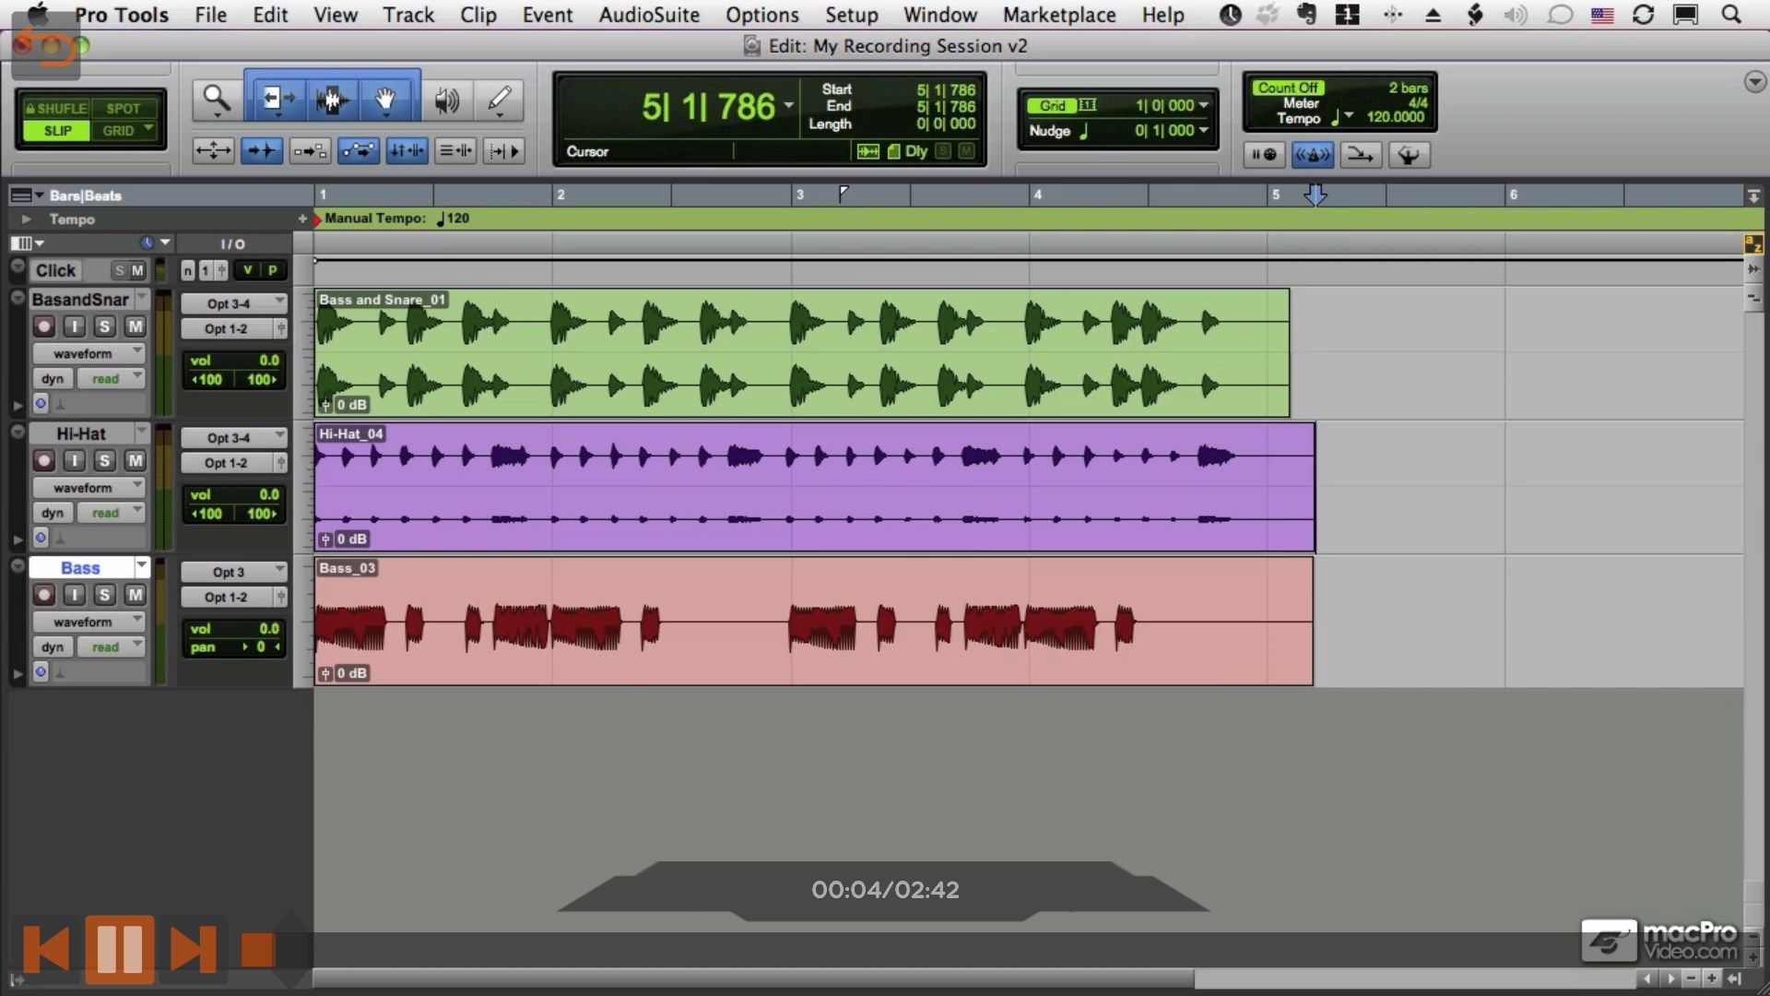The width and height of the screenshot is (1770, 996).
Task: Toggle Link Timeline and Edit Selection
Action: coord(407,150)
